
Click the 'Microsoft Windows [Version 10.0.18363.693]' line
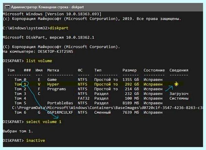click(x=52, y=14)
